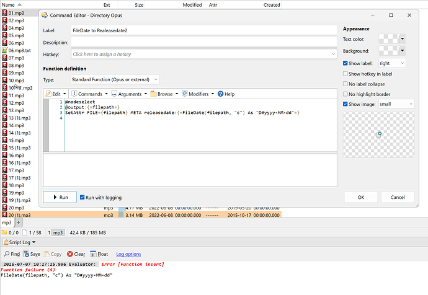Screen dimensions: 428x295
Task: Click the Label input field
Action: 203,30
